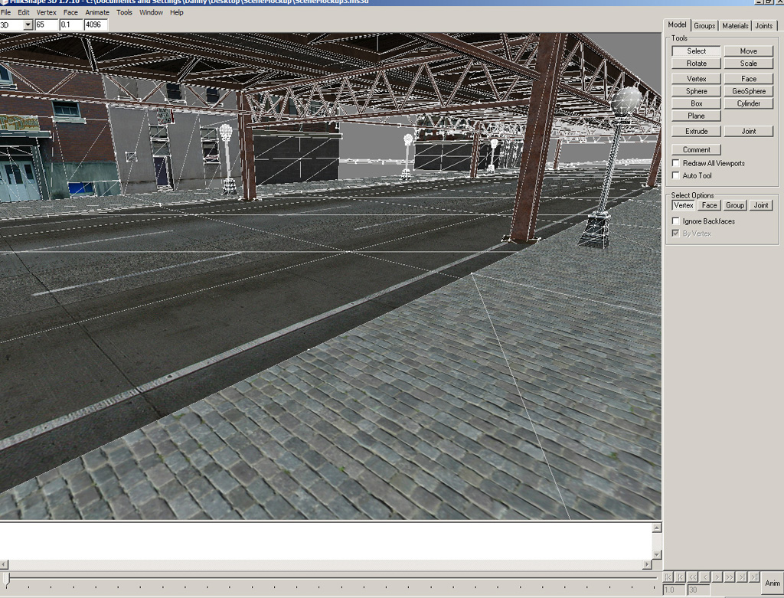Click horizontal scrollbar right arrow
The height and width of the screenshot is (598, 784).
click(647, 564)
